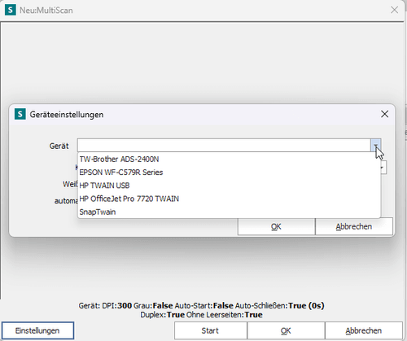The width and height of the screenshot is (407, 341).
Task: Click the DPI and Duplex status summary text
Action: 201,310
